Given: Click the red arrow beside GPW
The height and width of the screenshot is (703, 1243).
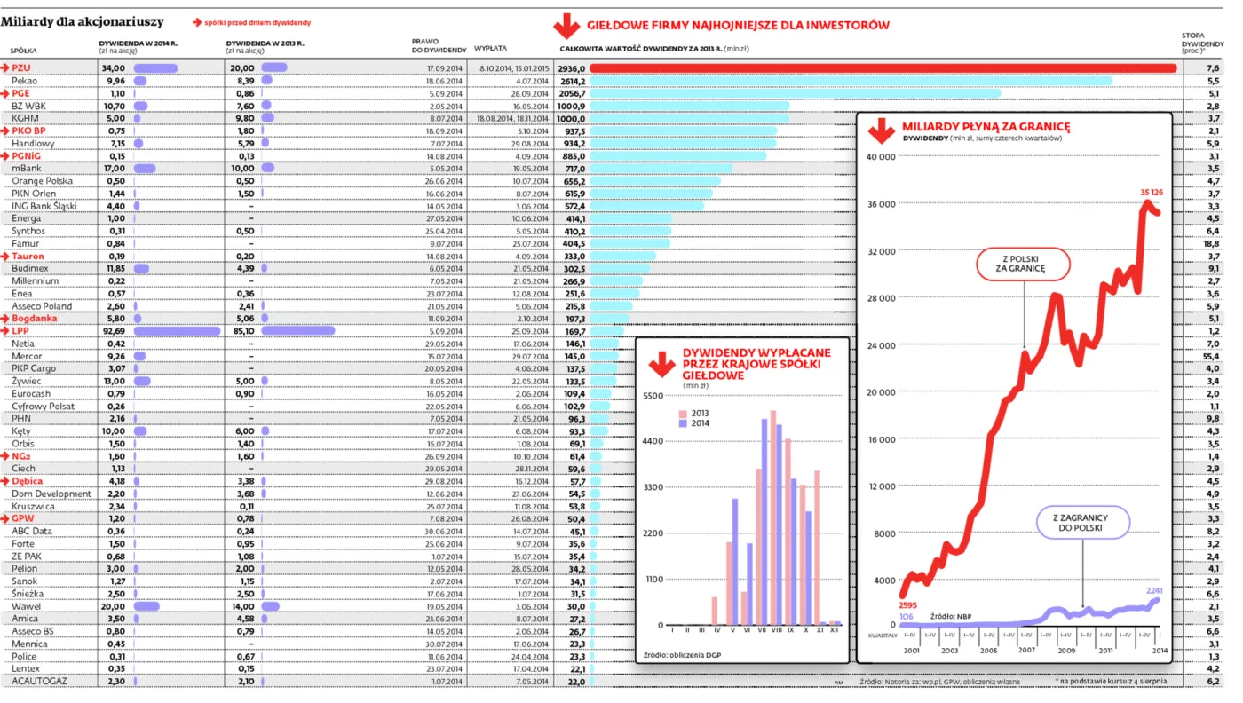Looking at the screenshot, I should (x=5, y=517).
